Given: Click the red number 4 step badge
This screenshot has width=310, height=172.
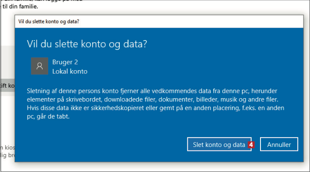Looking at the screenshot, I should pyautogui.click(x=251, y=144).
